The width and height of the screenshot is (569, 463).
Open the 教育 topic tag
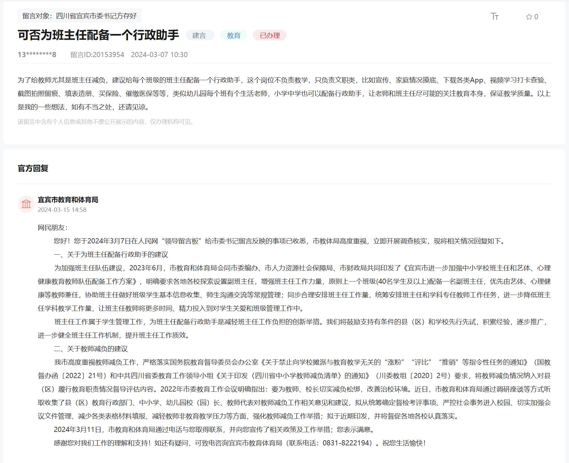pyautogui.click(x=234, y=36)
